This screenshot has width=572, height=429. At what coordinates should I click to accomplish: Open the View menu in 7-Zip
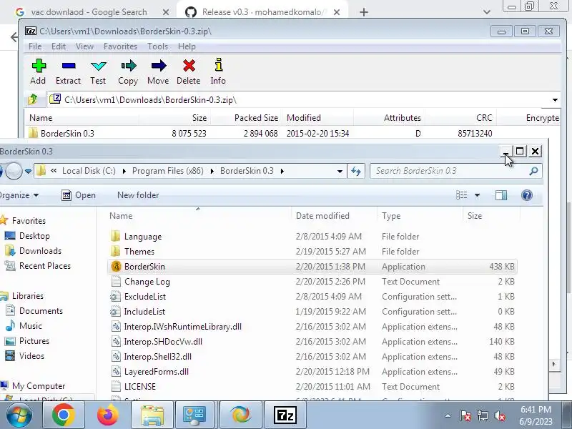[84, 46]
